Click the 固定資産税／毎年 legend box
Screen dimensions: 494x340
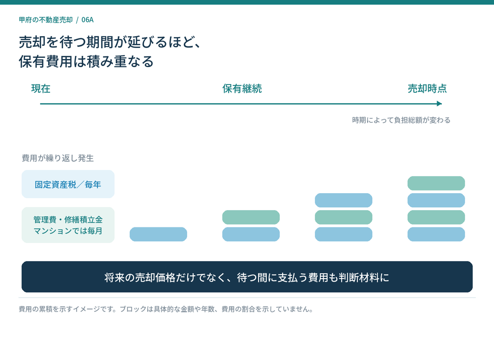point(68,184)
